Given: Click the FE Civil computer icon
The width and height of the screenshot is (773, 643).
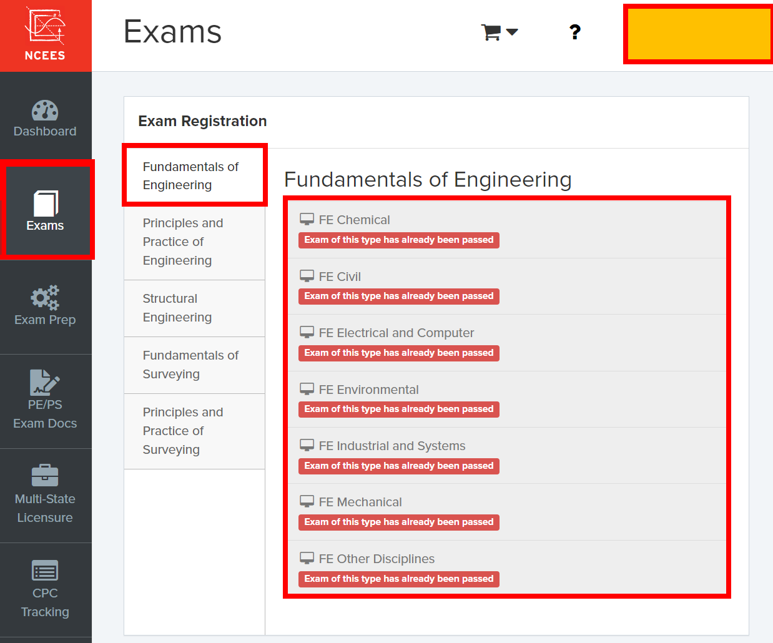Looking at the screenshot, I should click(307, 276).
